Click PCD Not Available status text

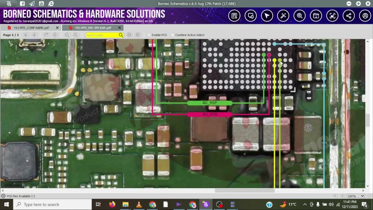21,196
